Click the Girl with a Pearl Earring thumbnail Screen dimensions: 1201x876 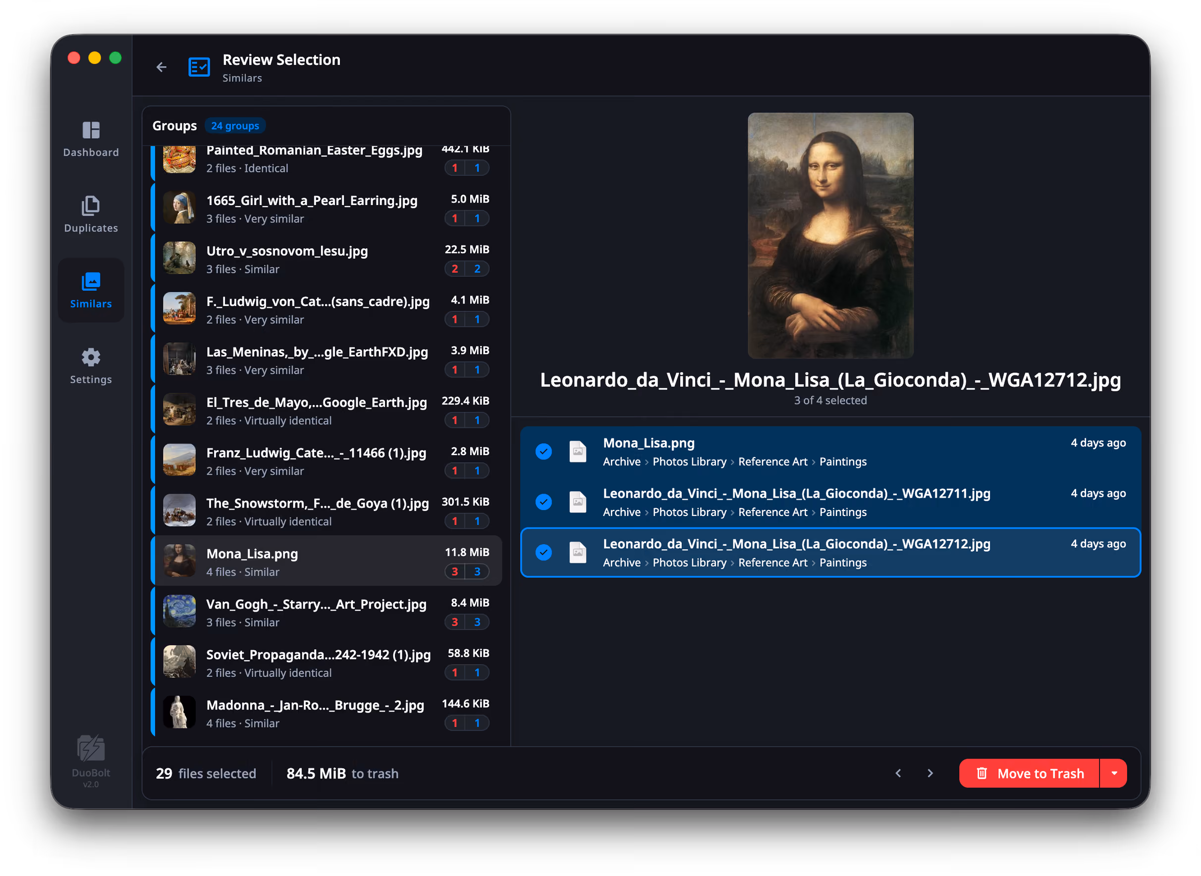coord(179,208)
